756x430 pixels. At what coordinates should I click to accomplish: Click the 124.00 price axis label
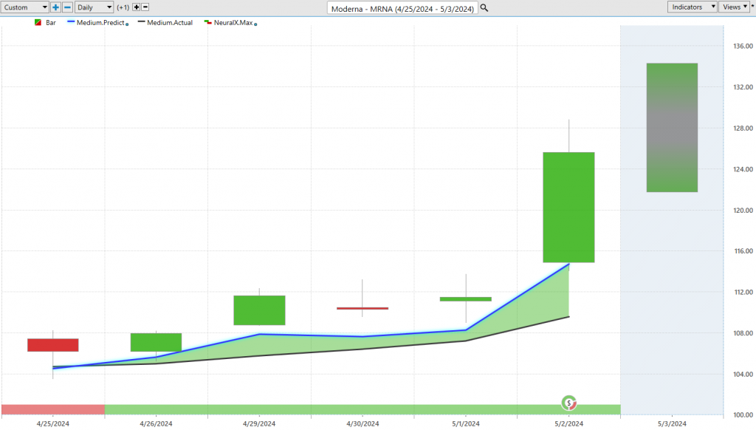(743, 169)
